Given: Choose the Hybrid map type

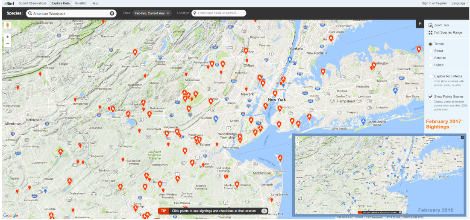Looking at the screenshot, I should [431, 65].
